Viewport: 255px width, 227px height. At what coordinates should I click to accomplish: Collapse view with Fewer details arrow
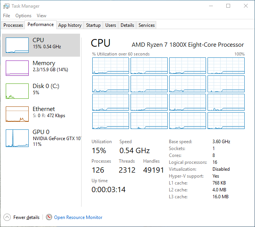pos(7,217)
